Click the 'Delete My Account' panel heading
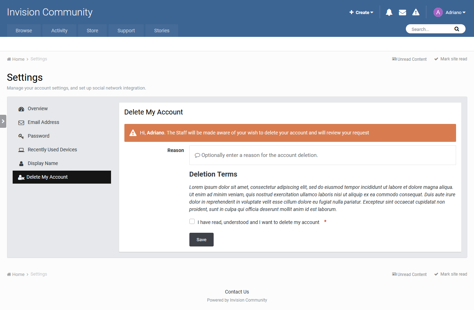The width and height of the screenshot is (474, 310). (154, 112)
